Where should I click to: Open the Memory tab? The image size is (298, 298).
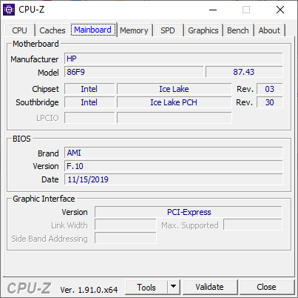point(134,30)
